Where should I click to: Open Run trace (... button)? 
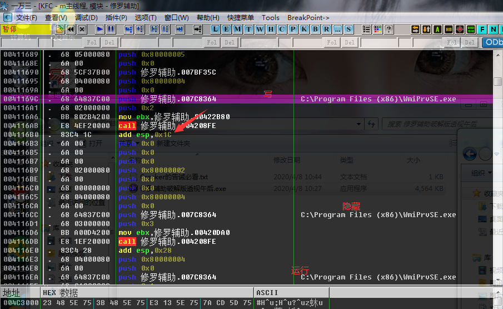click(337, 30)
